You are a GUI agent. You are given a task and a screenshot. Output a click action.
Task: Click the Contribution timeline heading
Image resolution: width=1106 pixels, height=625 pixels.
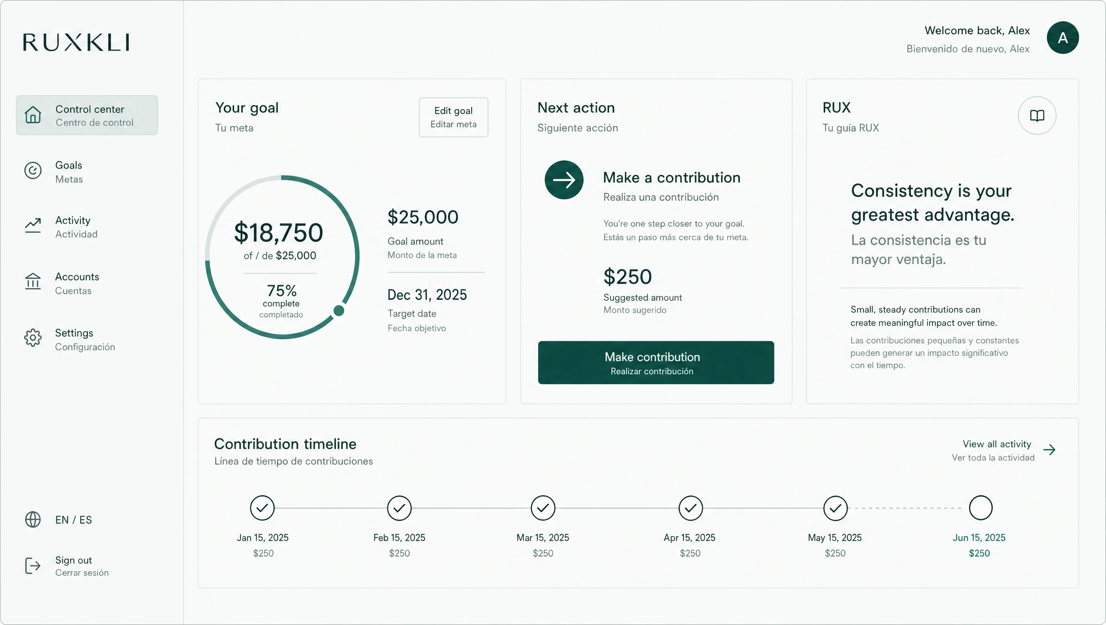point(285,444)
